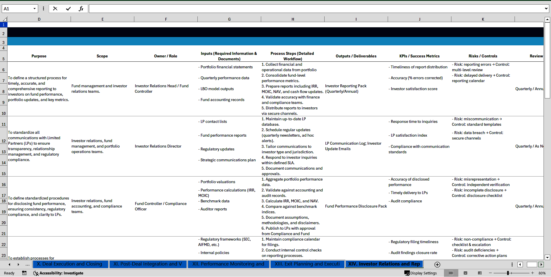This screenshot has height=277, width=551.
Task: Click the Enter checkmark icon
Action: tap(68, 9)
